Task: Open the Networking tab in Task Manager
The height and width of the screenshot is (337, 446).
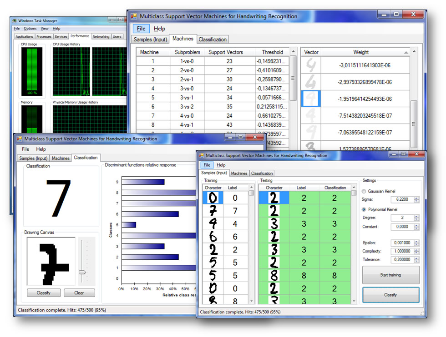Action: [101, 36]
